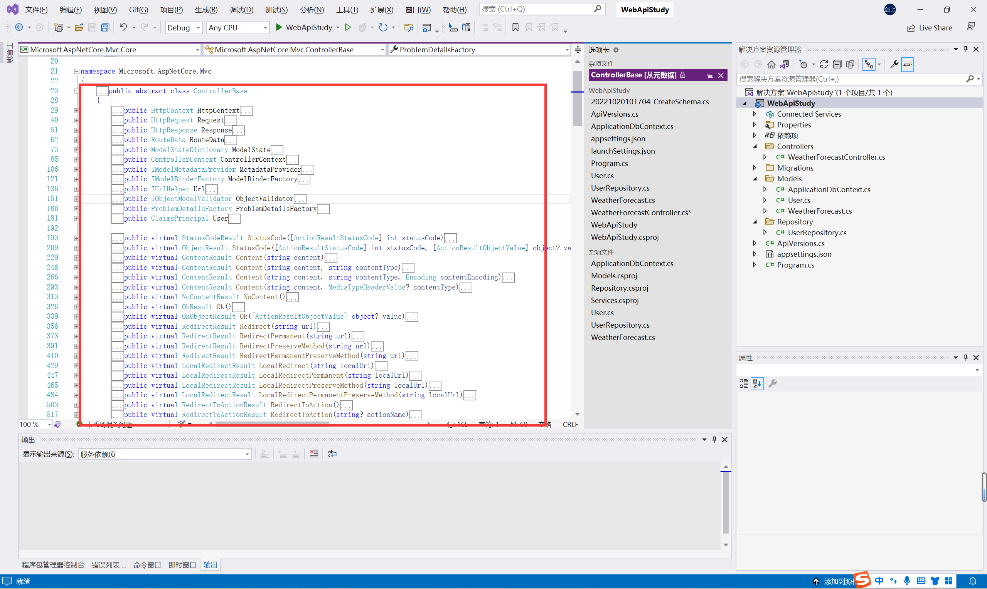Open UserRepository.cs in solution explorer
The image size is (987, 589).
tap(817, 232)
